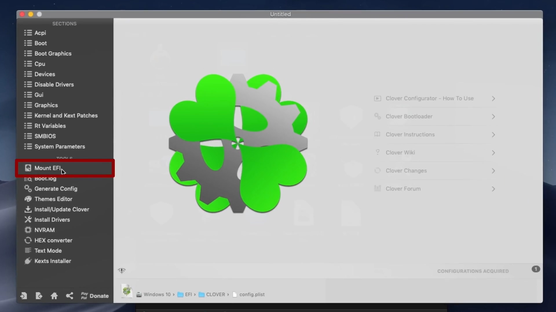This screenshot has width=556, height=312.
Task: Expand Clover Configurator How To Use chevron
Action: coord(493,99)
